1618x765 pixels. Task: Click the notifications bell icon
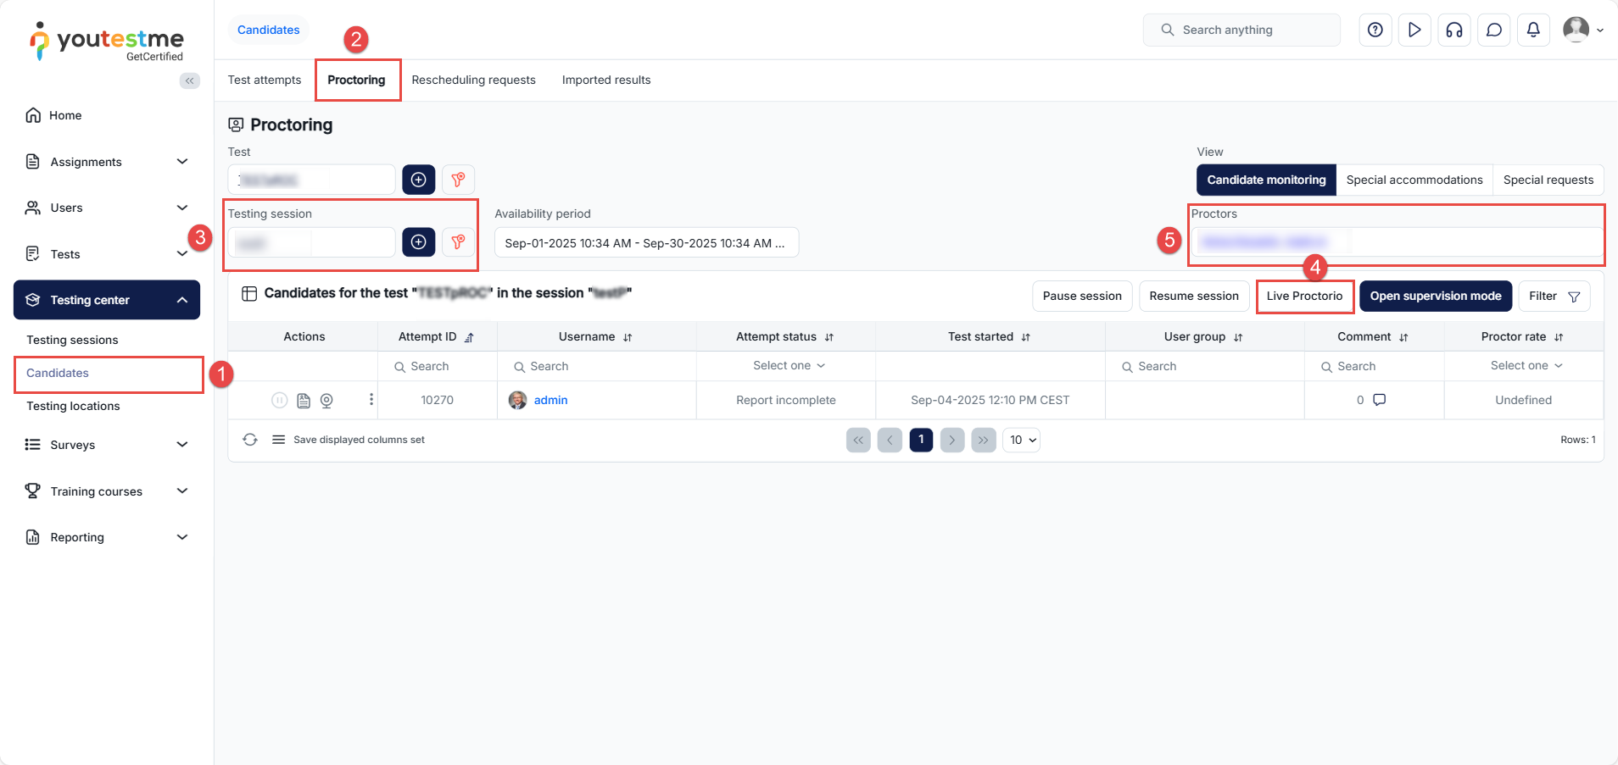point(1533,30)
